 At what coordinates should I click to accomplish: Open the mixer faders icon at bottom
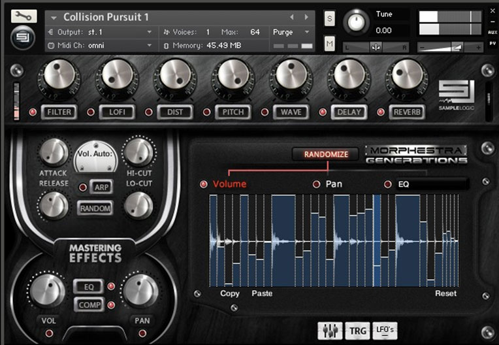(x=330, y=331)
